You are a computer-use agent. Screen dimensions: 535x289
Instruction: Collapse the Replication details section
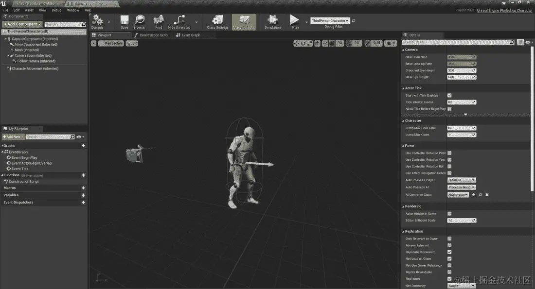coord(403,231)
